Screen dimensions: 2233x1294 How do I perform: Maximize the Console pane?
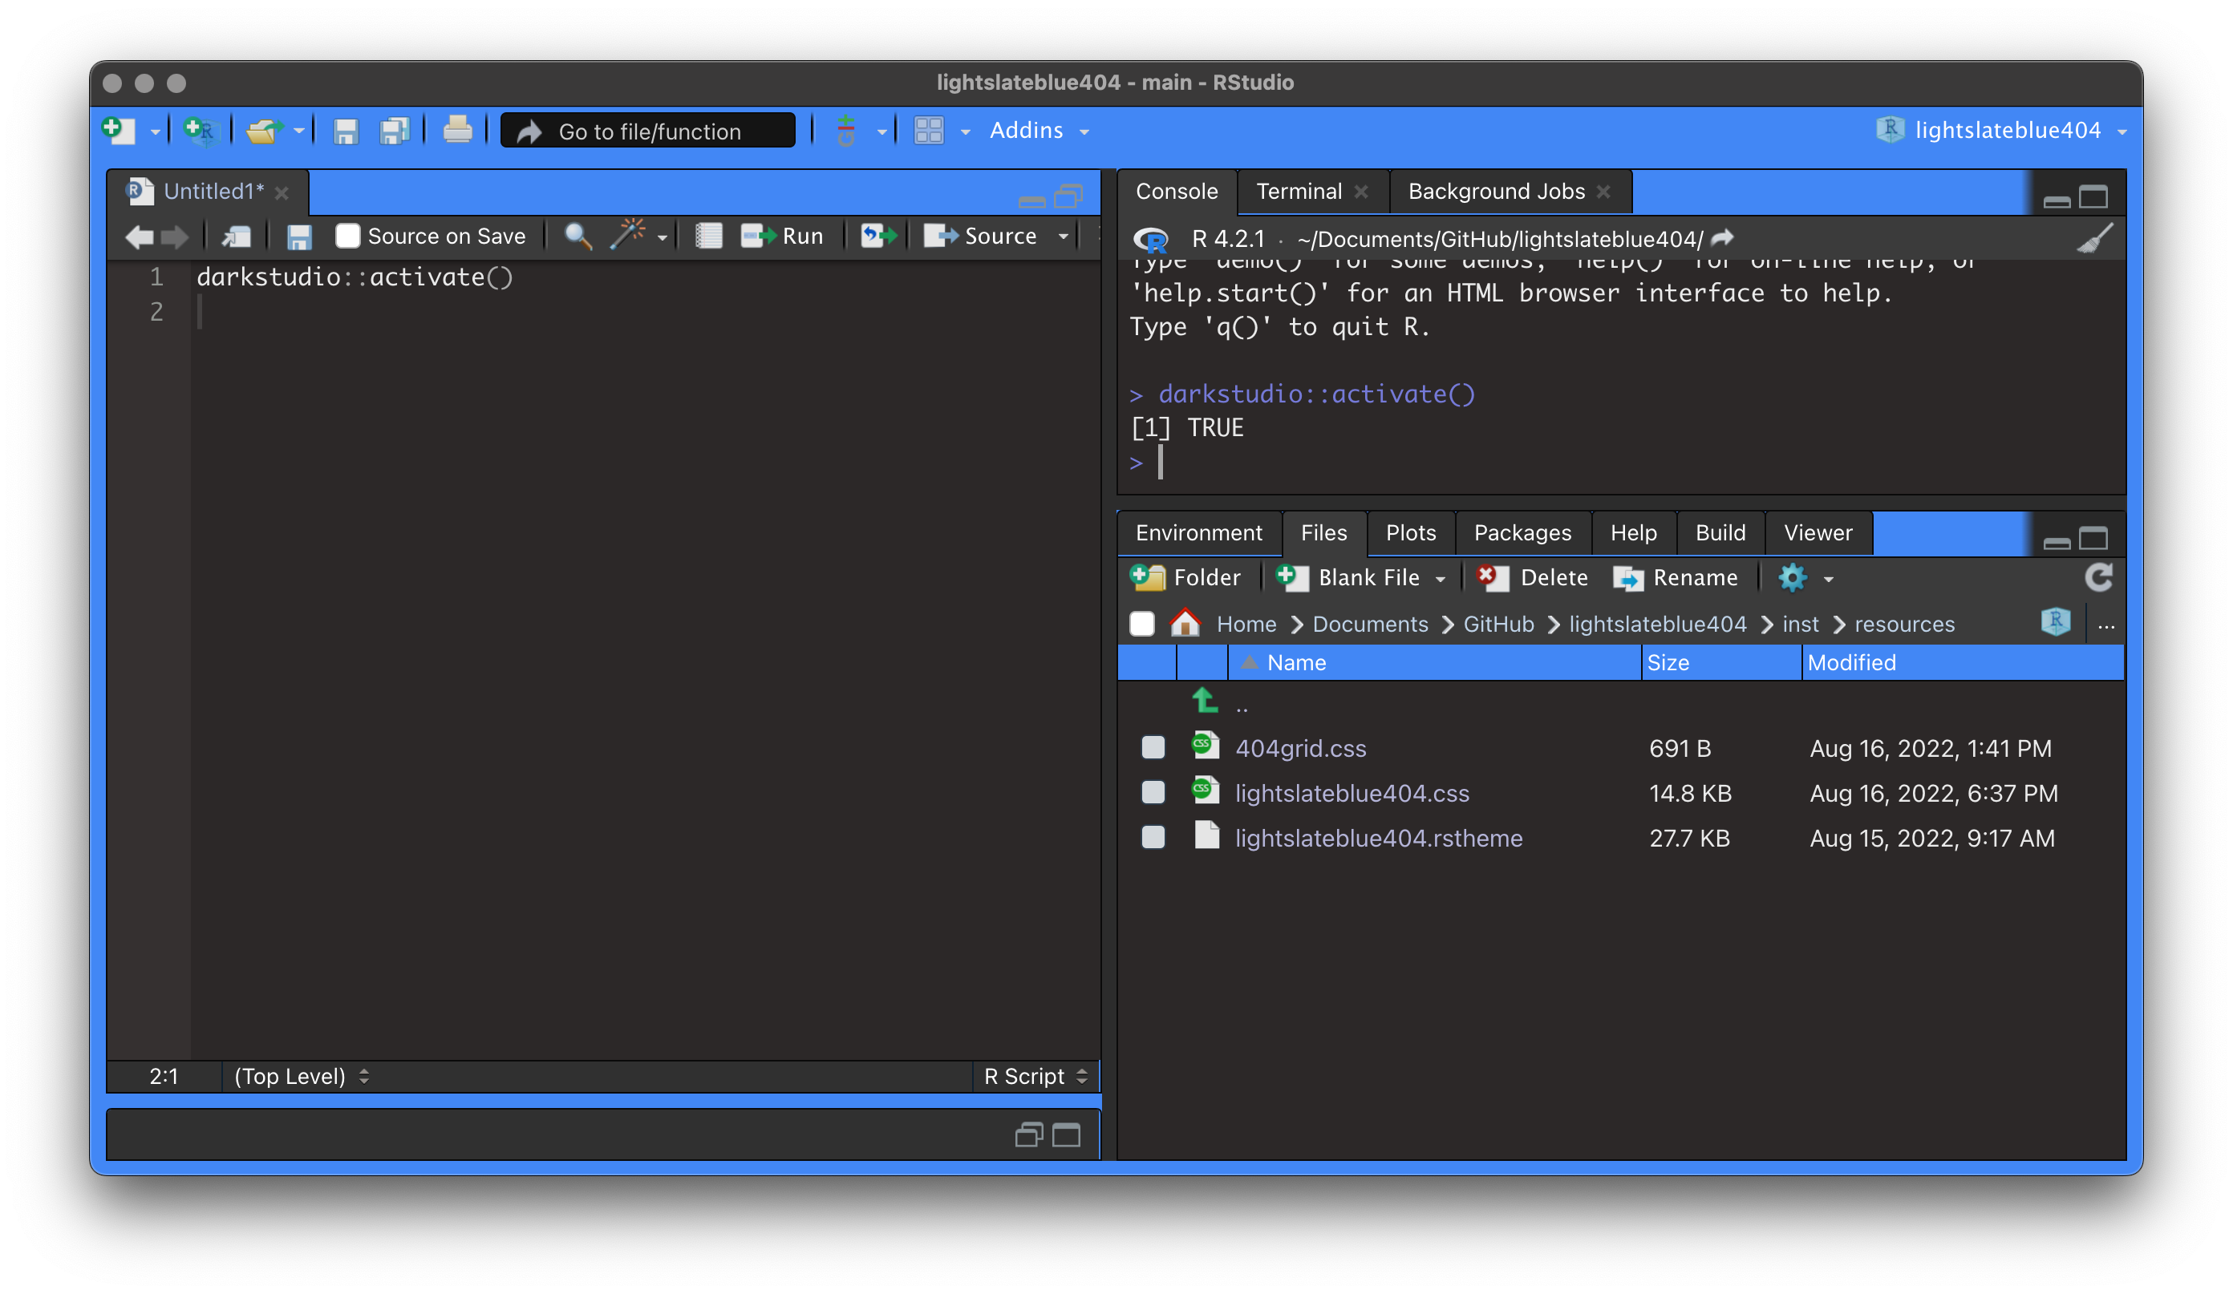(2093, 196)
